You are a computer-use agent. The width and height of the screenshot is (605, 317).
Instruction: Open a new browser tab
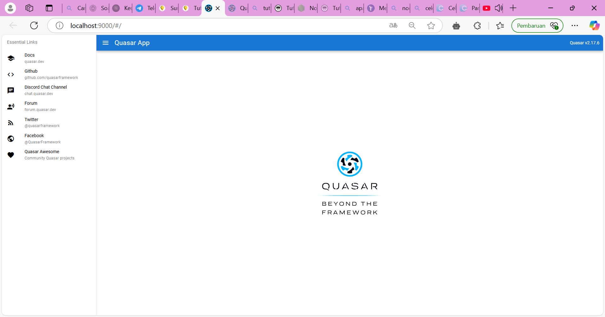coord(513,8)
